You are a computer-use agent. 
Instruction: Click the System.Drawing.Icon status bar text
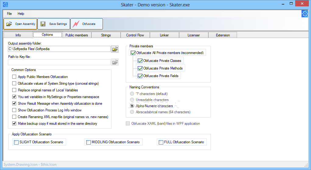30,165
